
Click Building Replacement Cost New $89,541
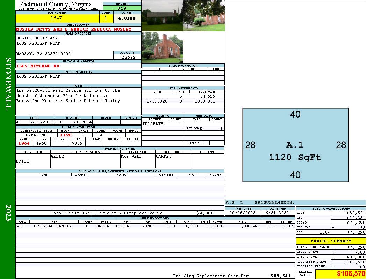(280, 276)
